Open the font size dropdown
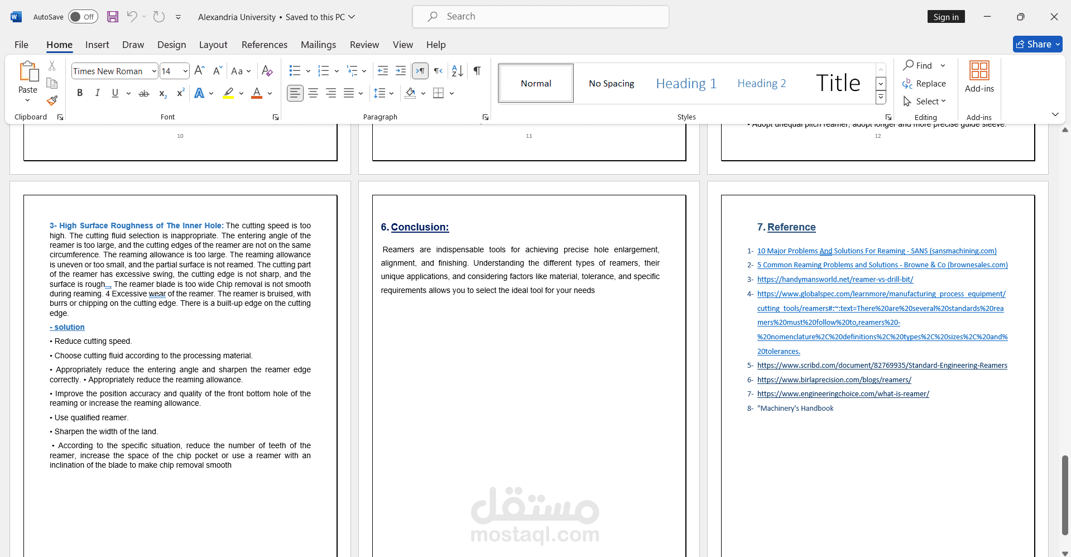 pyautogui.click(x=185, y=71)
